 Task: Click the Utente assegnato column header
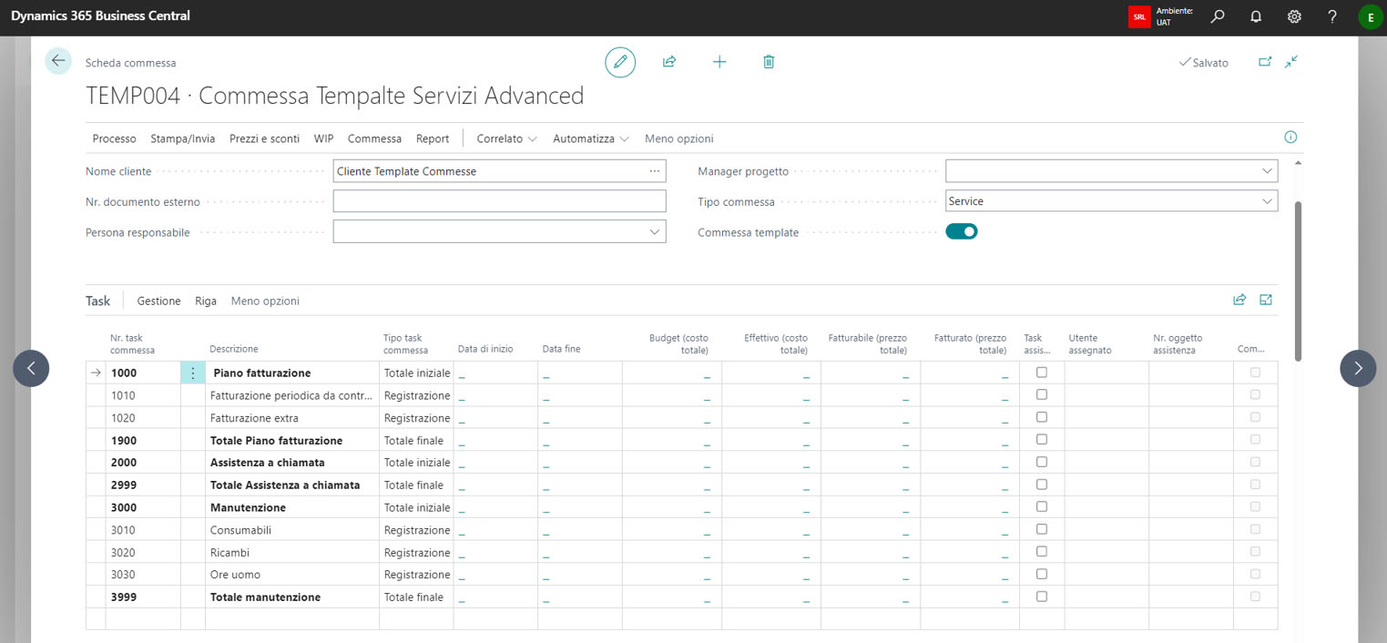pos(1090,343)
